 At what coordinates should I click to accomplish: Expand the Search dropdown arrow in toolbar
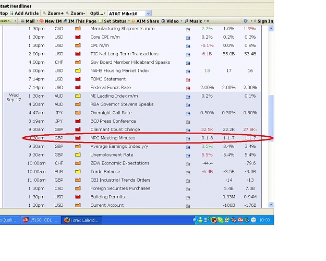tap(15, 21)
